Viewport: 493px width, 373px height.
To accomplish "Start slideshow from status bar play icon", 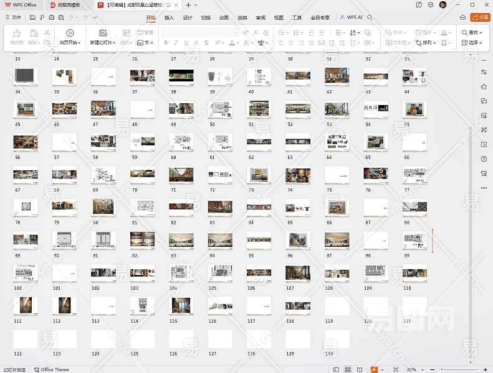I will tap(374, 369).
